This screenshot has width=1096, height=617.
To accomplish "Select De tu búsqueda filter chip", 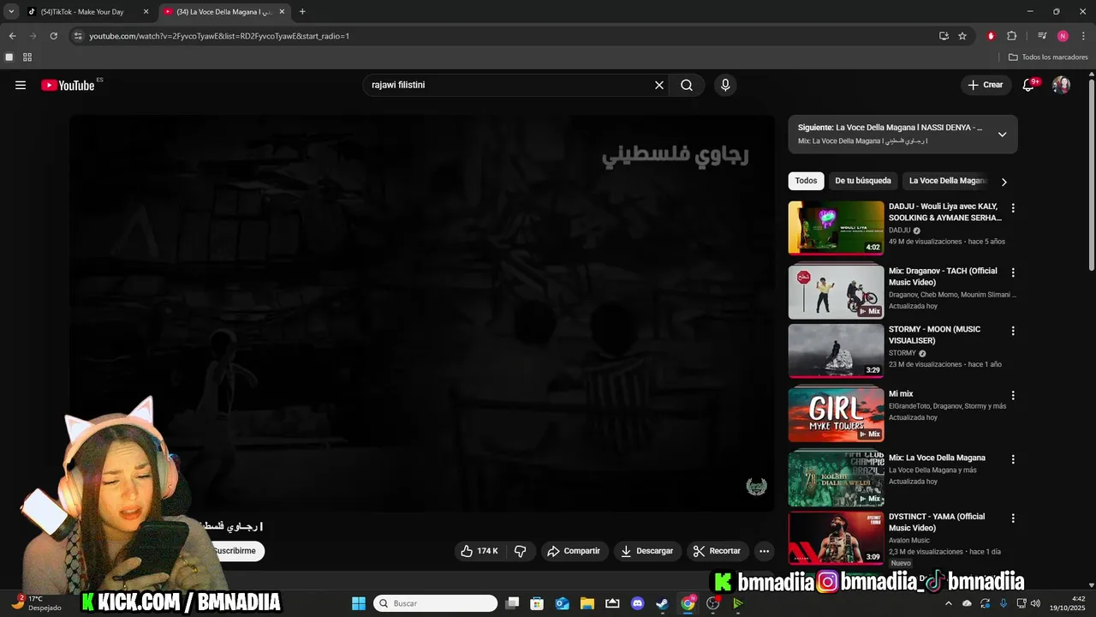I will (x=863, y=181).
